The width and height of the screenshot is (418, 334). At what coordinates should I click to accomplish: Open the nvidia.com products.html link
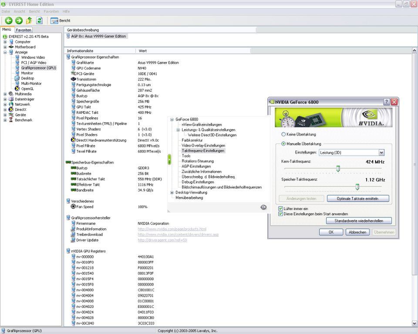[x=172, y=229]
